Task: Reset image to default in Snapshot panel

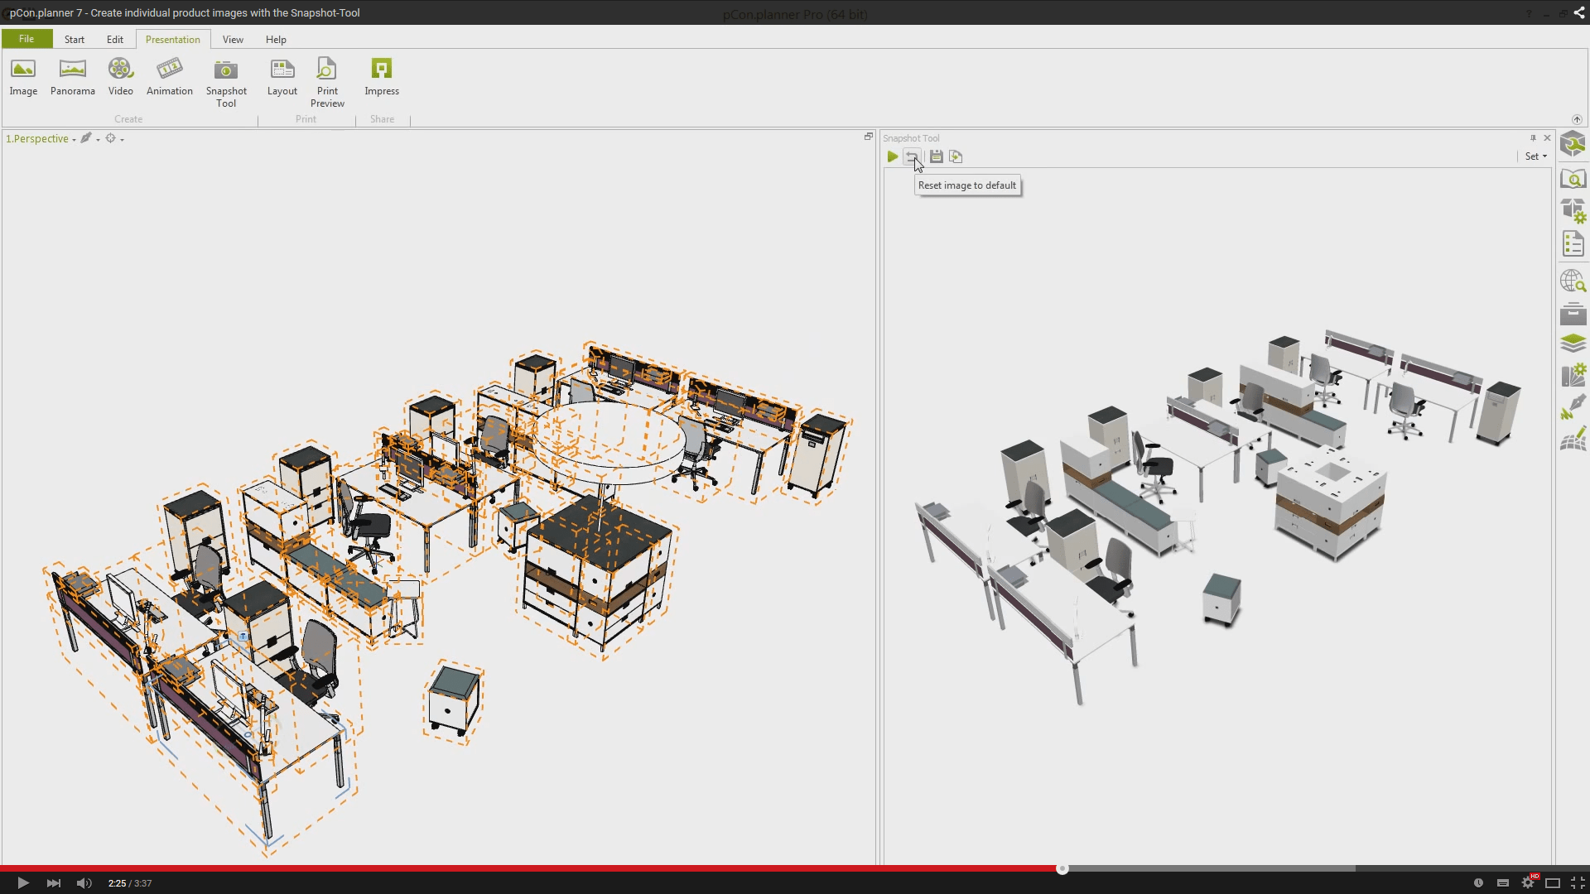Action: [x=913, y=156]
